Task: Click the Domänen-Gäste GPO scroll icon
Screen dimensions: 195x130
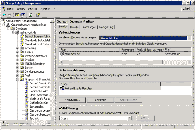Action: (26, 91)
